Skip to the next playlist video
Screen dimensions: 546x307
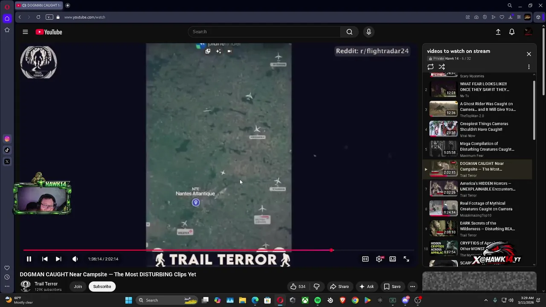[58, 259]
